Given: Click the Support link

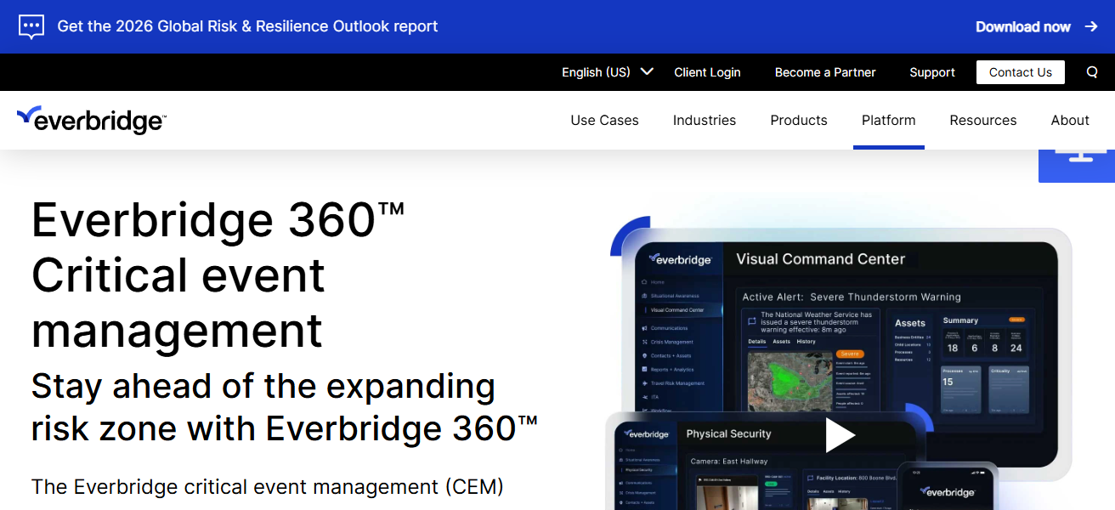Looking at the screenshot, I should tap(932, 72).
